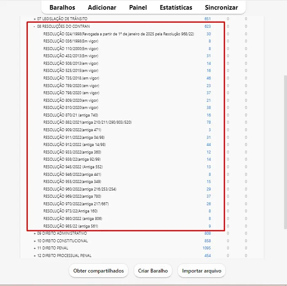Click the Criar Baralho button
Screen dimensions: 287x286
(153, 271)
